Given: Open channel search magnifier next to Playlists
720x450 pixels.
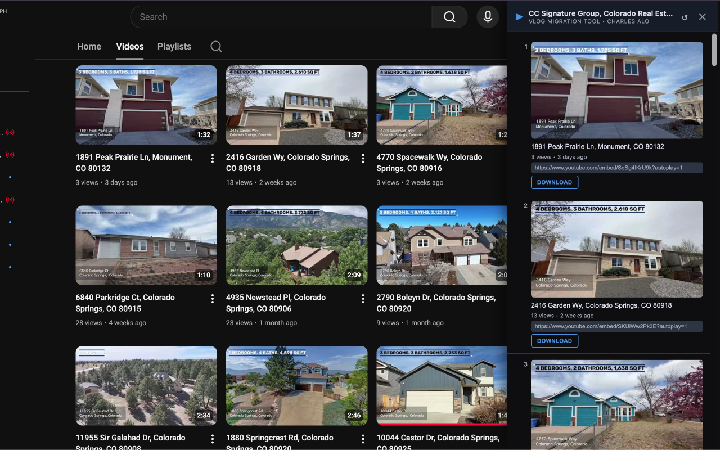Looking at the screenshot, I should 216,47.
